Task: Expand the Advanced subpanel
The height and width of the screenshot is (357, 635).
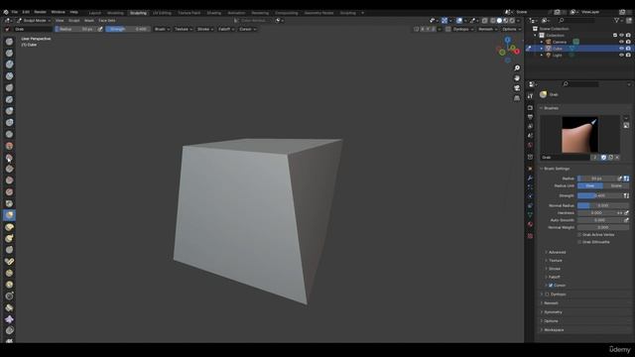Action: (x=557, y=252)
